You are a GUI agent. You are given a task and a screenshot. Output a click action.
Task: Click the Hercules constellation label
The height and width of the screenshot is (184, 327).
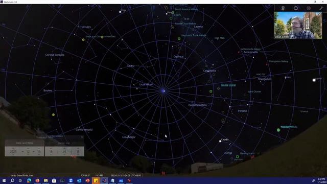click(85, 27)
